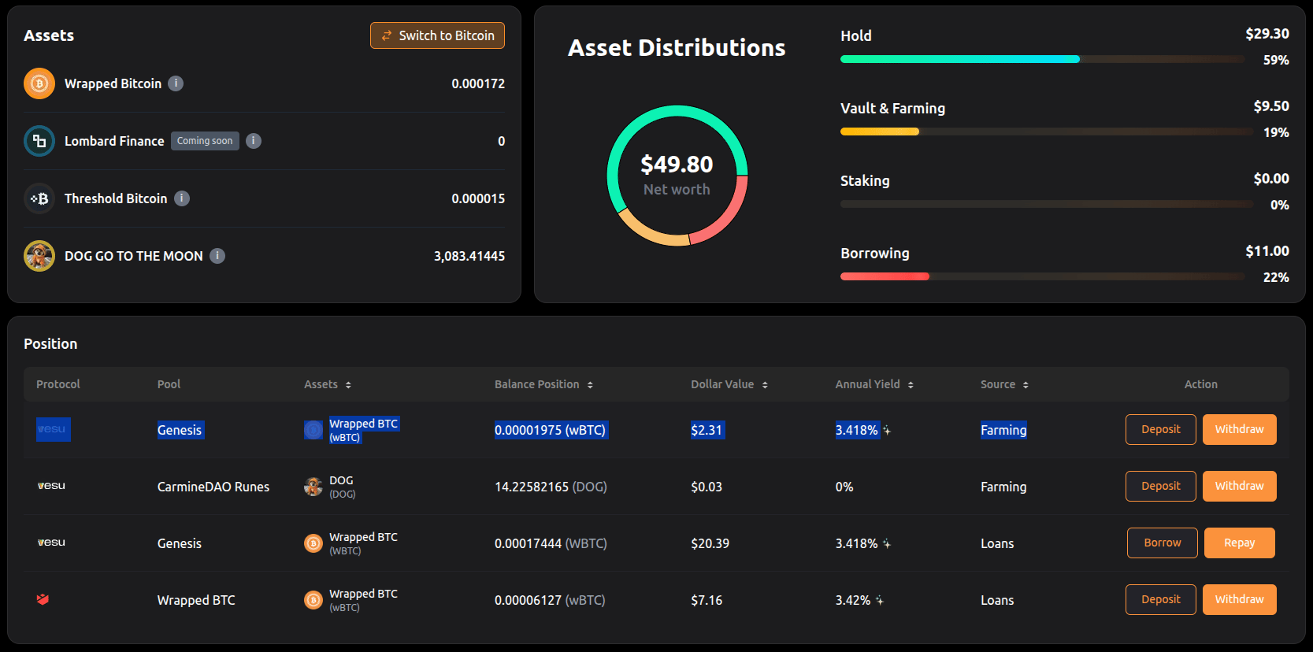Withdraw from the CarmineDAO Runes position
This screenshot has width=1313, height=652.
click(1239, 486)
